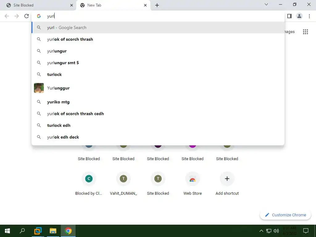The width and height of the screenshot is (316, 237).
Task: Open the Windows Start menu
Action: (x=7, y=231)
